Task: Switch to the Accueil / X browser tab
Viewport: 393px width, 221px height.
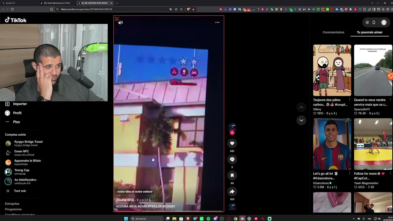Action: pos(18,3)
